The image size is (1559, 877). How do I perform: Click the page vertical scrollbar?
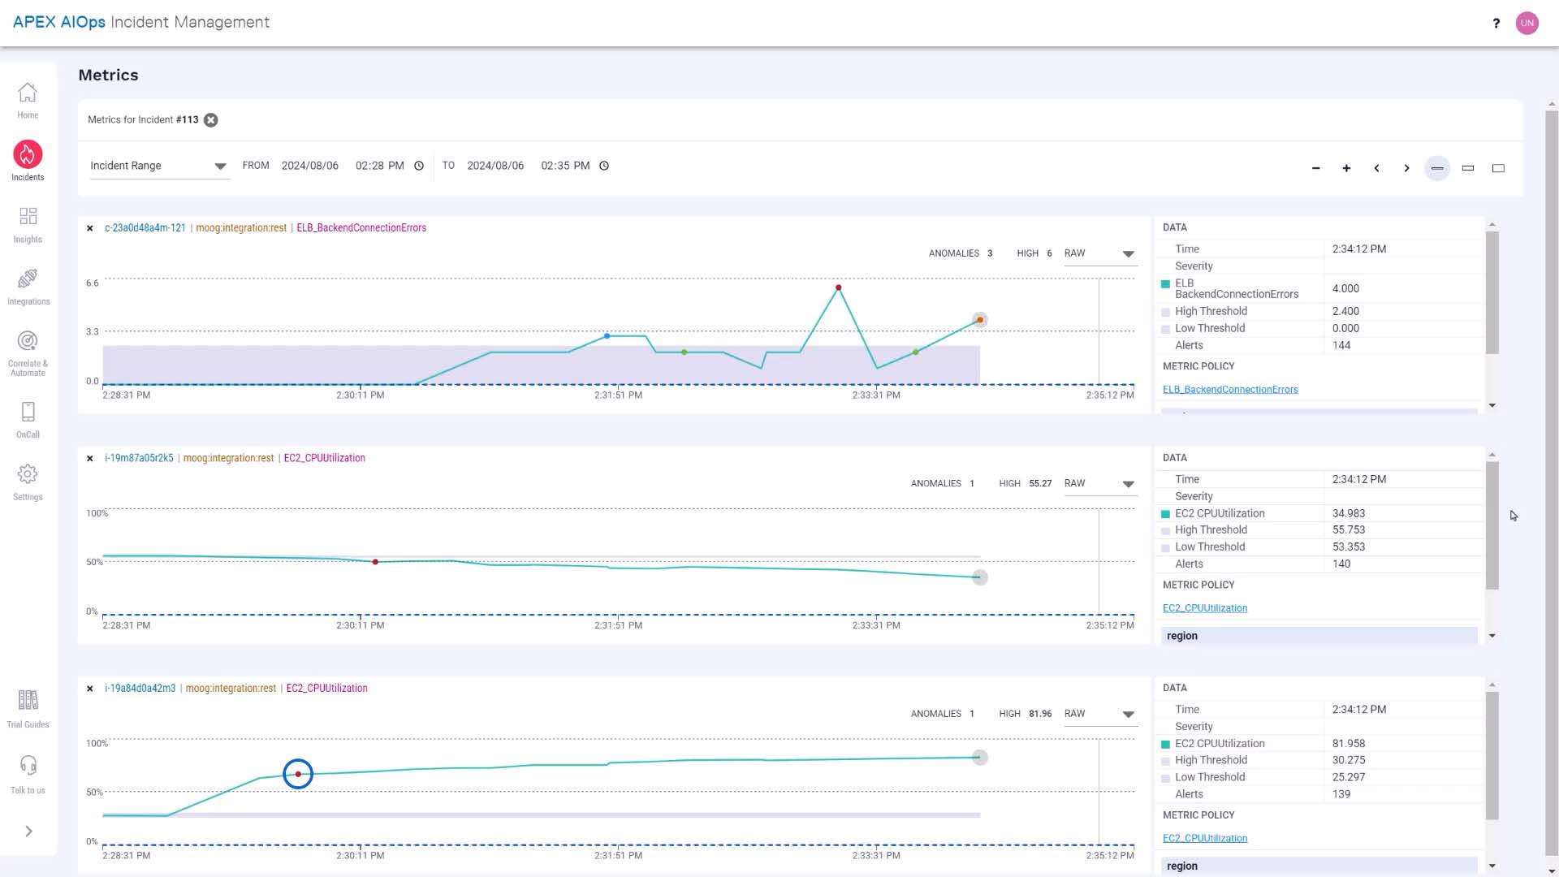(x=1552, y=483)
